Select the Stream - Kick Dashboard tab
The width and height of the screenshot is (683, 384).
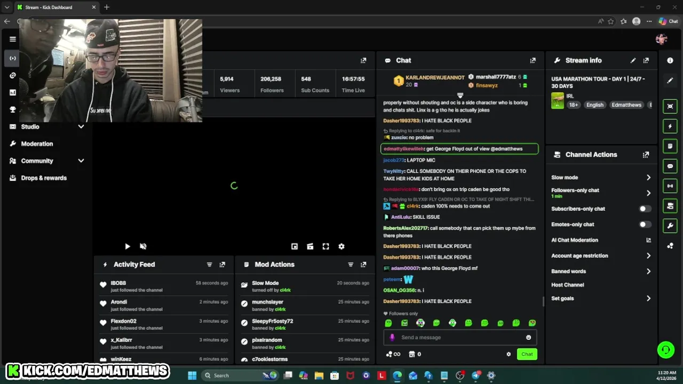point(56,7)
